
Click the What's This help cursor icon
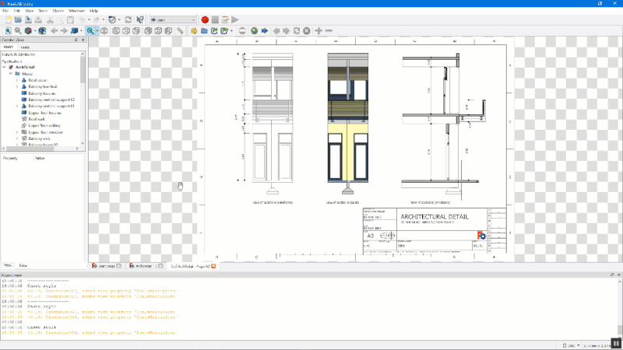point(139,19)
